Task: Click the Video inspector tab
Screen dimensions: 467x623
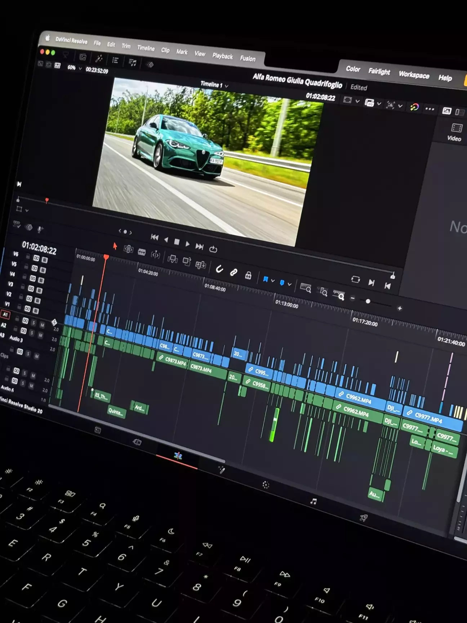Action: coord(455,132)
